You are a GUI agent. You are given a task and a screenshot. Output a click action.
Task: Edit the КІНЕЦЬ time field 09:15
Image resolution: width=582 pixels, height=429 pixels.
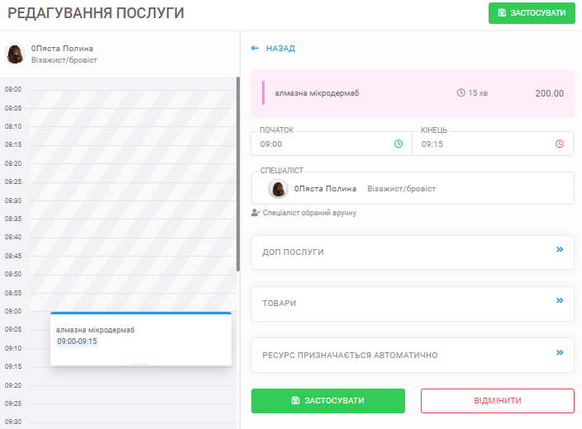pyautogui.click(x=493, y=144)
